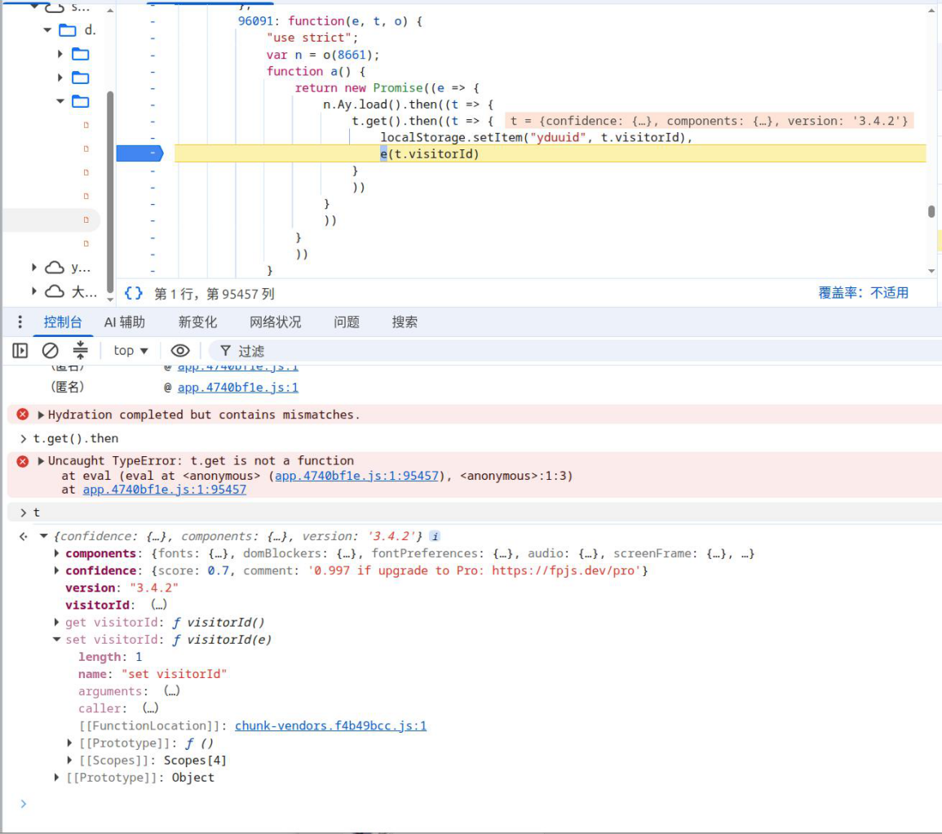Invoke visitorId getter (...) value
Image resolution: width=942 pixels, height=834 pixels.
point(158,605)
